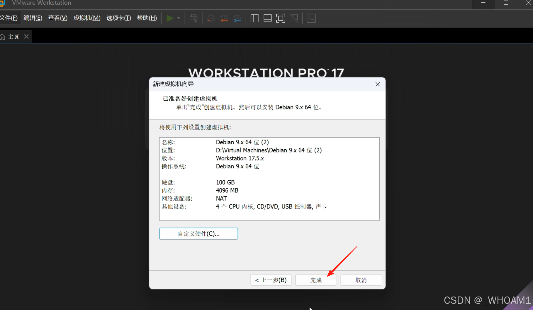
Task: Click the 自定义硬件(C)... button
Action: (x=198, y=234)
